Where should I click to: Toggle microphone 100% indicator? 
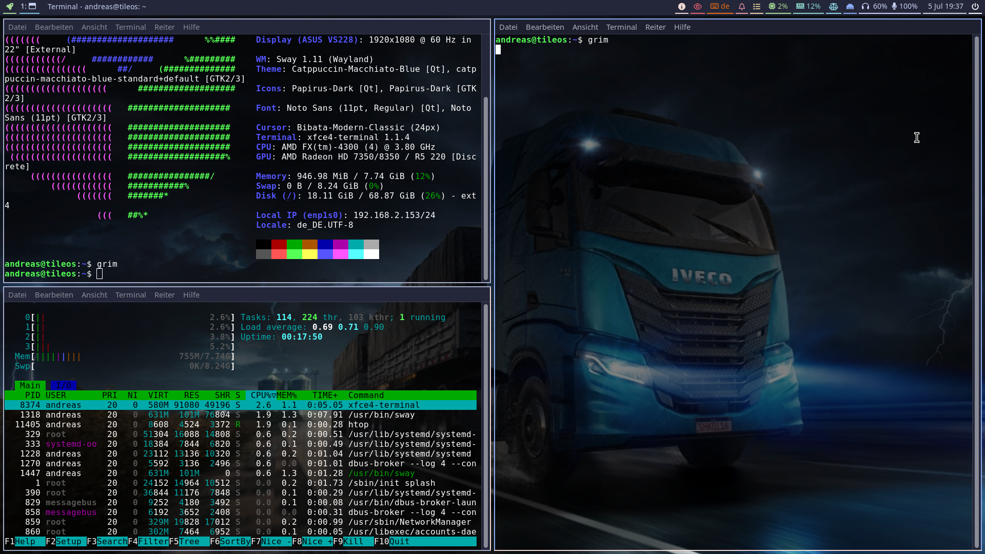pos(904,7)
